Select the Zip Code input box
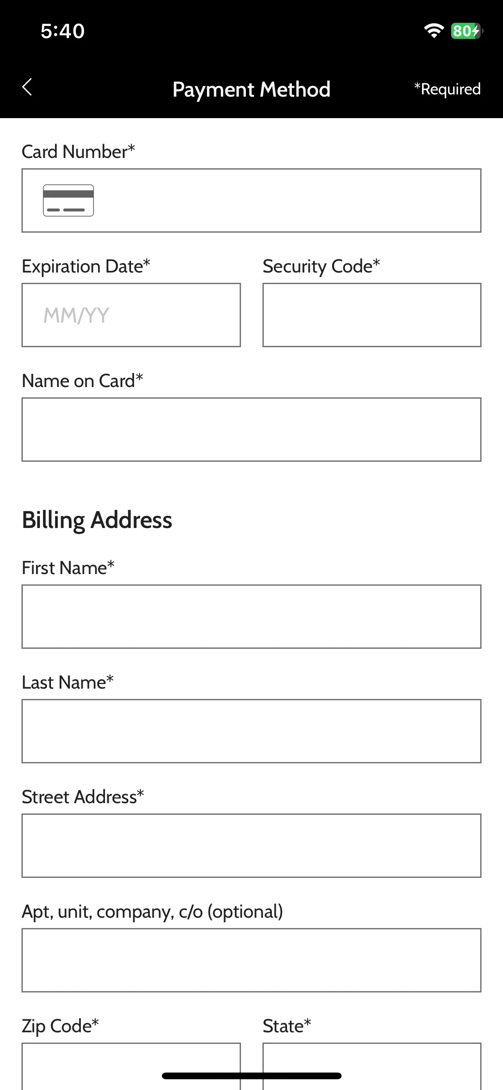The width and height of the screenshot is (503, 1090). coord(131,1067)
